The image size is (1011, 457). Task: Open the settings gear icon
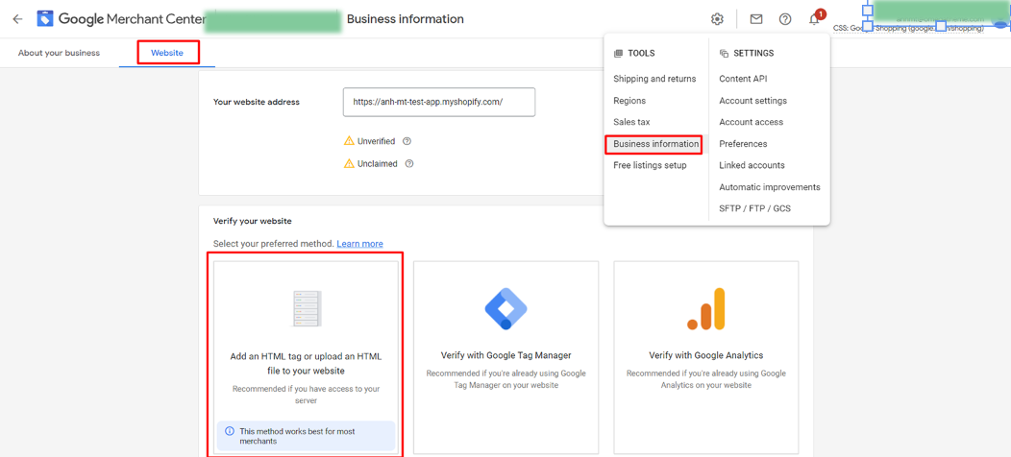[717, 18]
